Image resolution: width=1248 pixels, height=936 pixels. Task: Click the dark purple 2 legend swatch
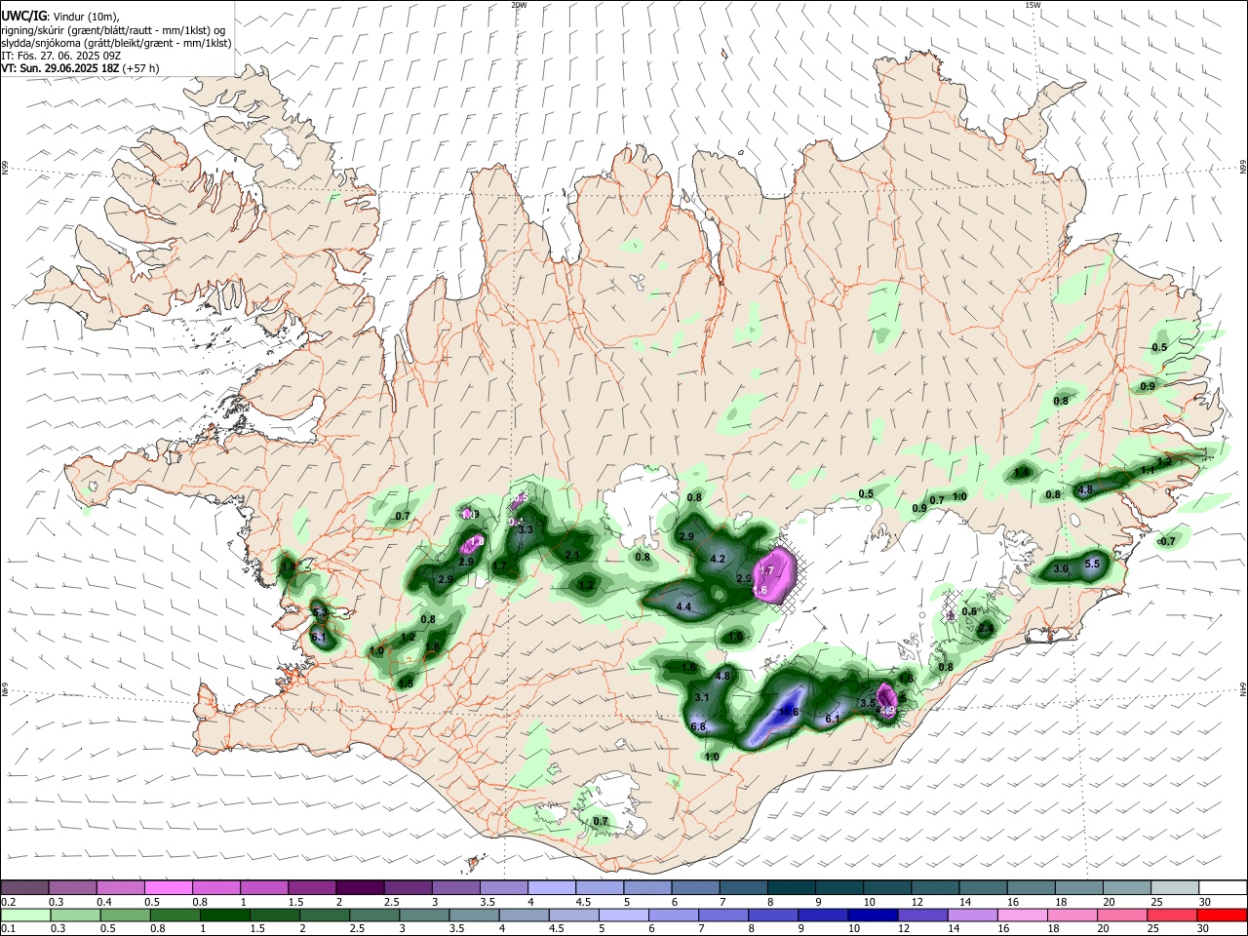(x=359, y=887)
